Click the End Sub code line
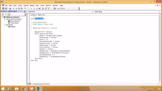Screen dimensions: 162x91 [x=34, y=60]
